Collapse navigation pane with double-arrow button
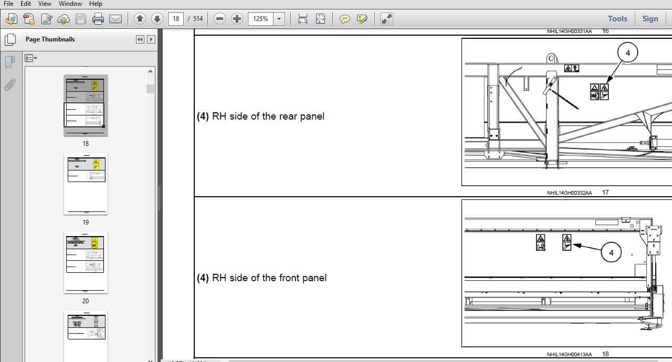 140,39
